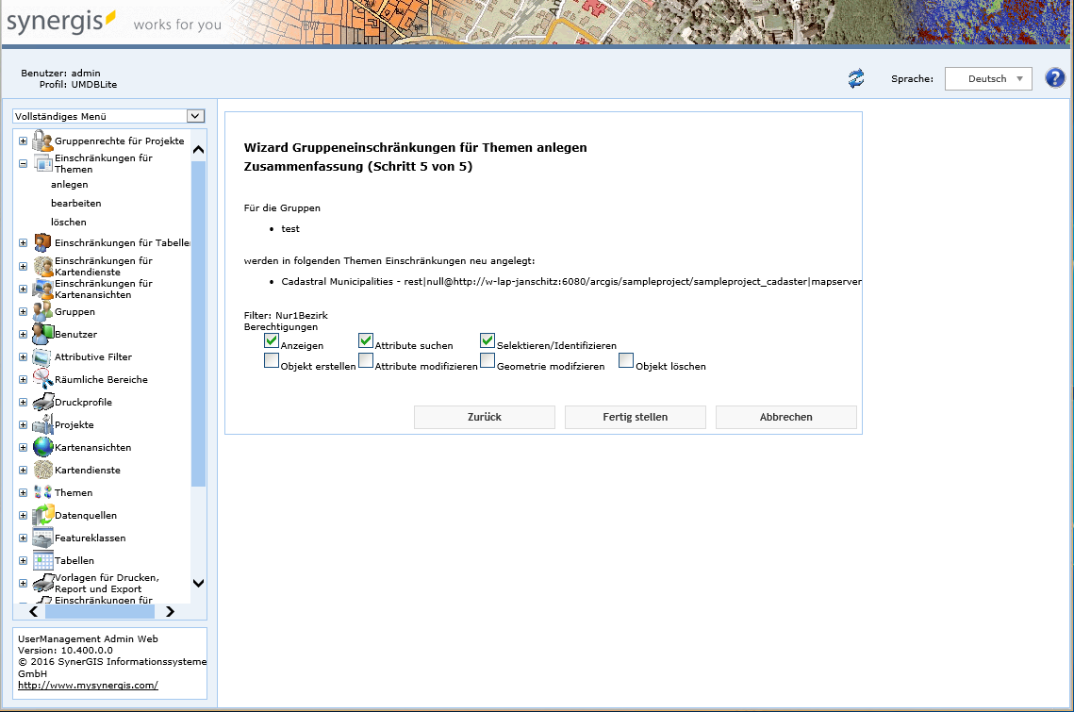Screen dimensions: 1074x712
Task: Select 'bearbeiten' under Einschränkungen für Themen
Action: [75, 204]
